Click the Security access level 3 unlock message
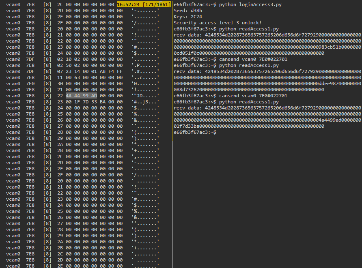The height and width of the screenshot is (268, 362). (218, 23)
